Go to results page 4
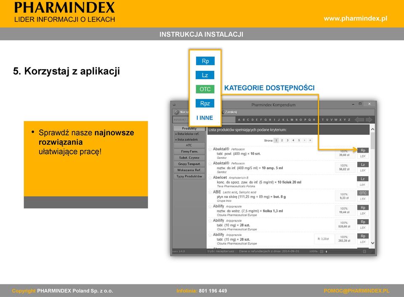The image size is (404, 297). click(293, 140)
